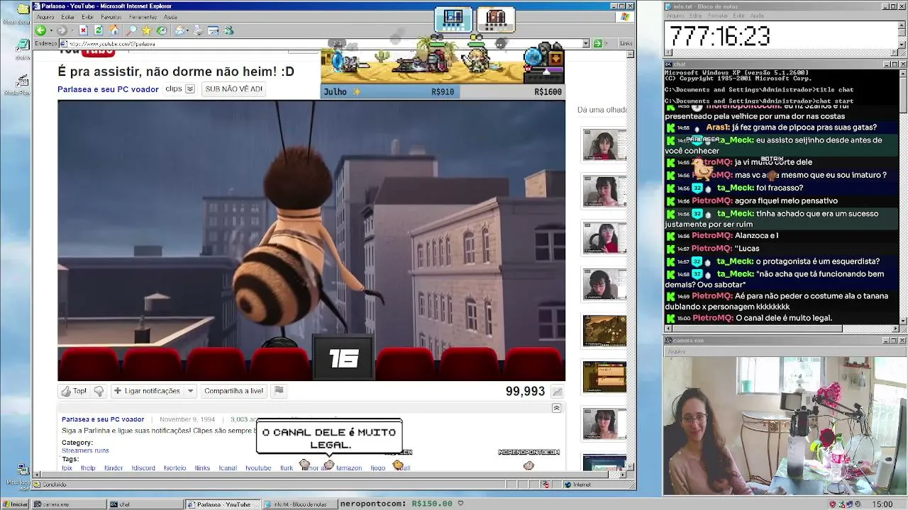Flag the video with the flag icon

(x=279, y=390)
